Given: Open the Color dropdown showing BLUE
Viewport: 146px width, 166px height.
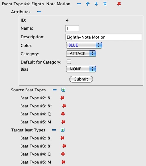Looking at the screenshot, I should [84, 45].
